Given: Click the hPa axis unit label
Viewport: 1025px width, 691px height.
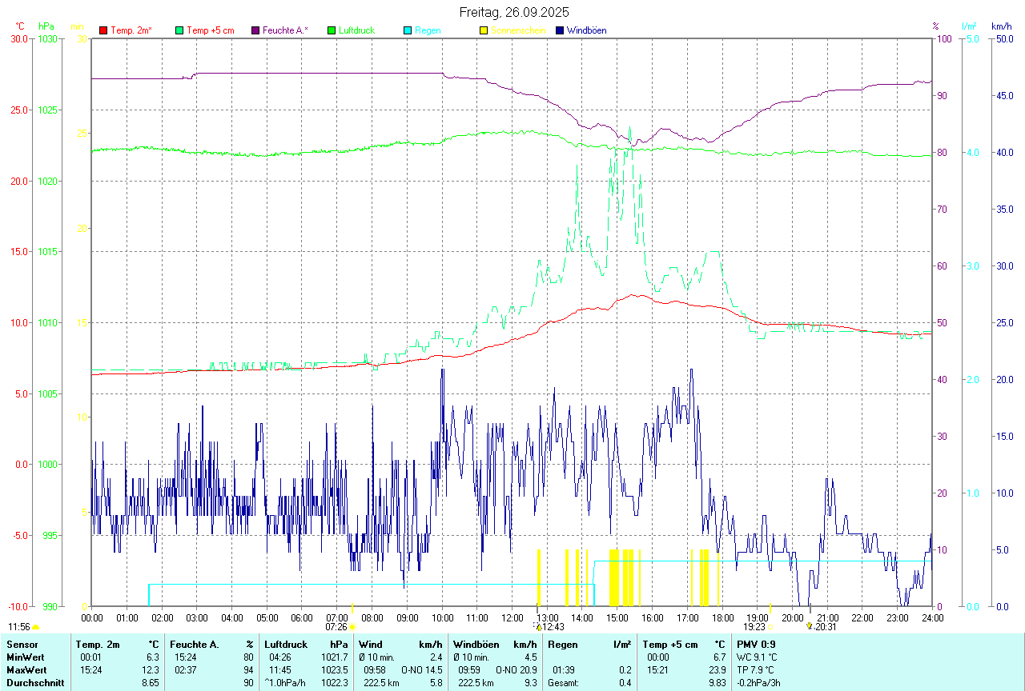Looking at the screenshot, I should (46, 26).
